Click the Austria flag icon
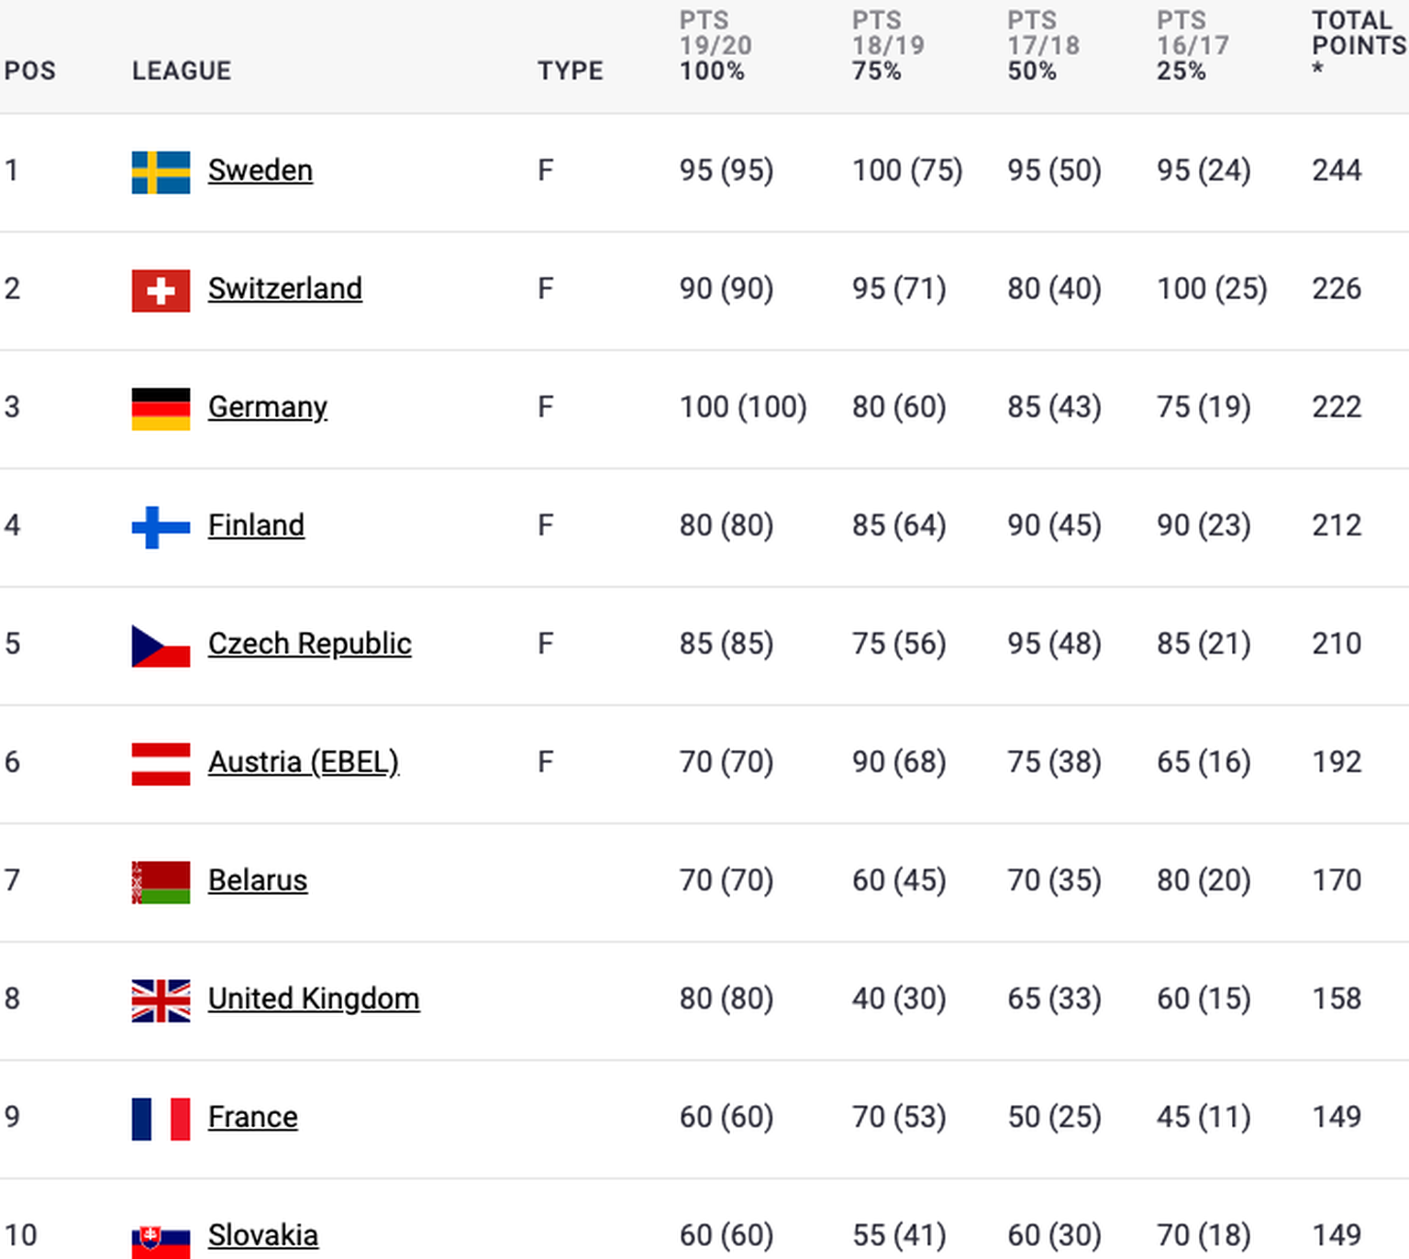The image size is (1409, 1259). pyautogui.click(x=161, y=763)
